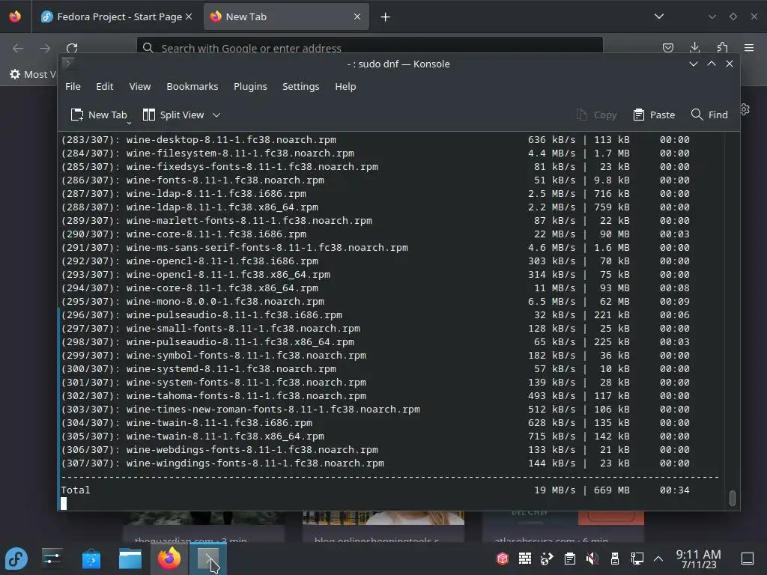Close the Fedora Project Start Page tab
Image resolution: width=767 pixels, height=575 pixels.
pyautogui.click(x=189, y=16)
